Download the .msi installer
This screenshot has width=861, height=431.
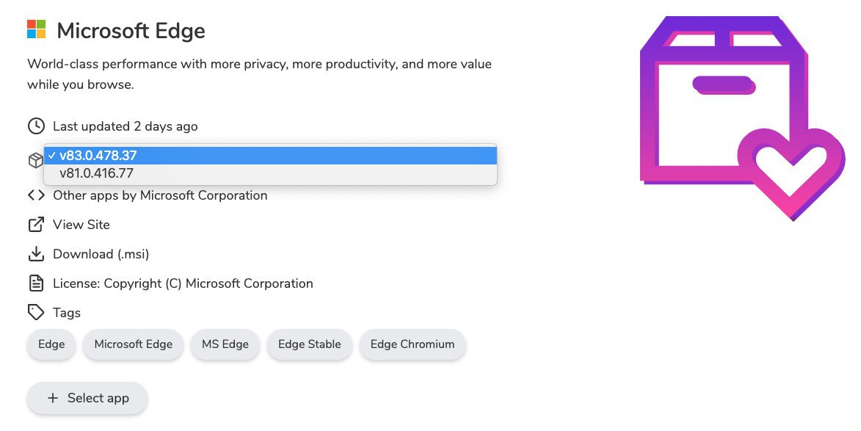coord(101,254)
